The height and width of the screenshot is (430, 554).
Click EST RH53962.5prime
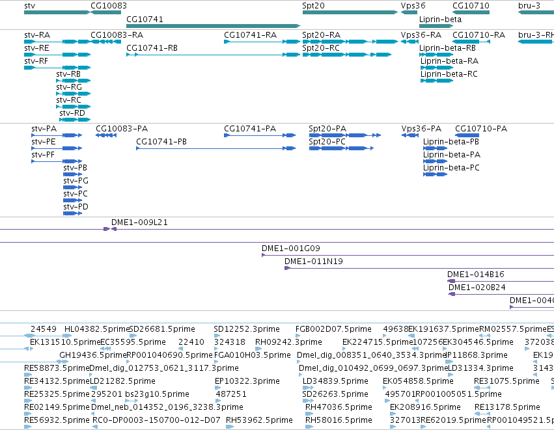click(x=230, y=427)
